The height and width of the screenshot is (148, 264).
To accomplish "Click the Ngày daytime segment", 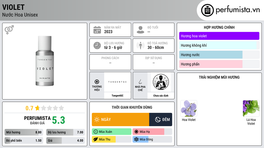I will (x=121, y=119).
